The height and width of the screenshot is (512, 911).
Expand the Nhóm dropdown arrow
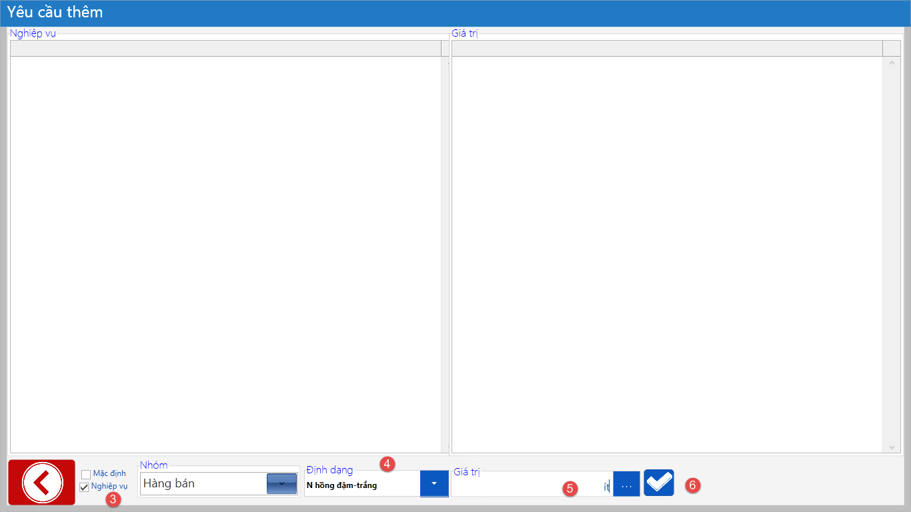tap(281, 483)
